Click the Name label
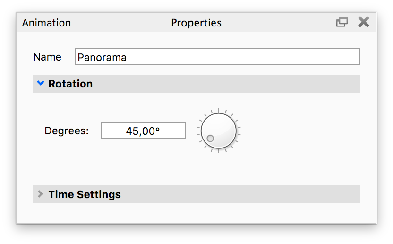Viewport: 393px width, 244px height. click(x=47, y=57)
